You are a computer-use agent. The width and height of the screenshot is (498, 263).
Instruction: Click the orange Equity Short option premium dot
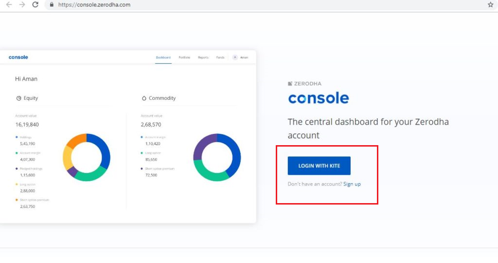click(x=17, y=200)
